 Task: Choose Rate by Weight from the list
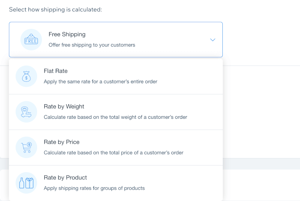(116, 112)
